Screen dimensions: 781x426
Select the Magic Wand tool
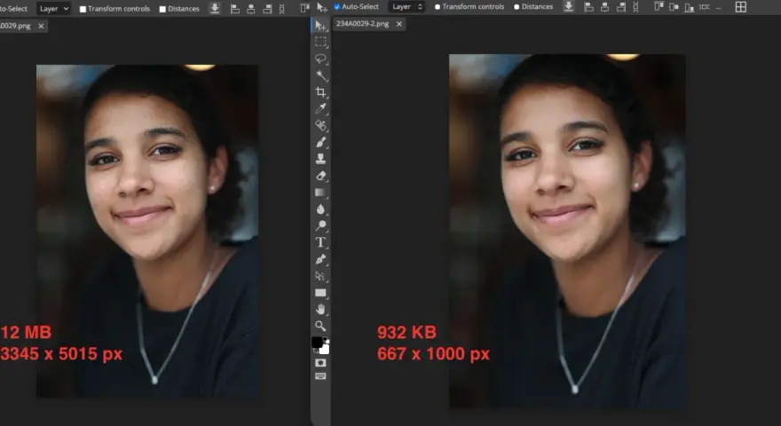point(320,75)
